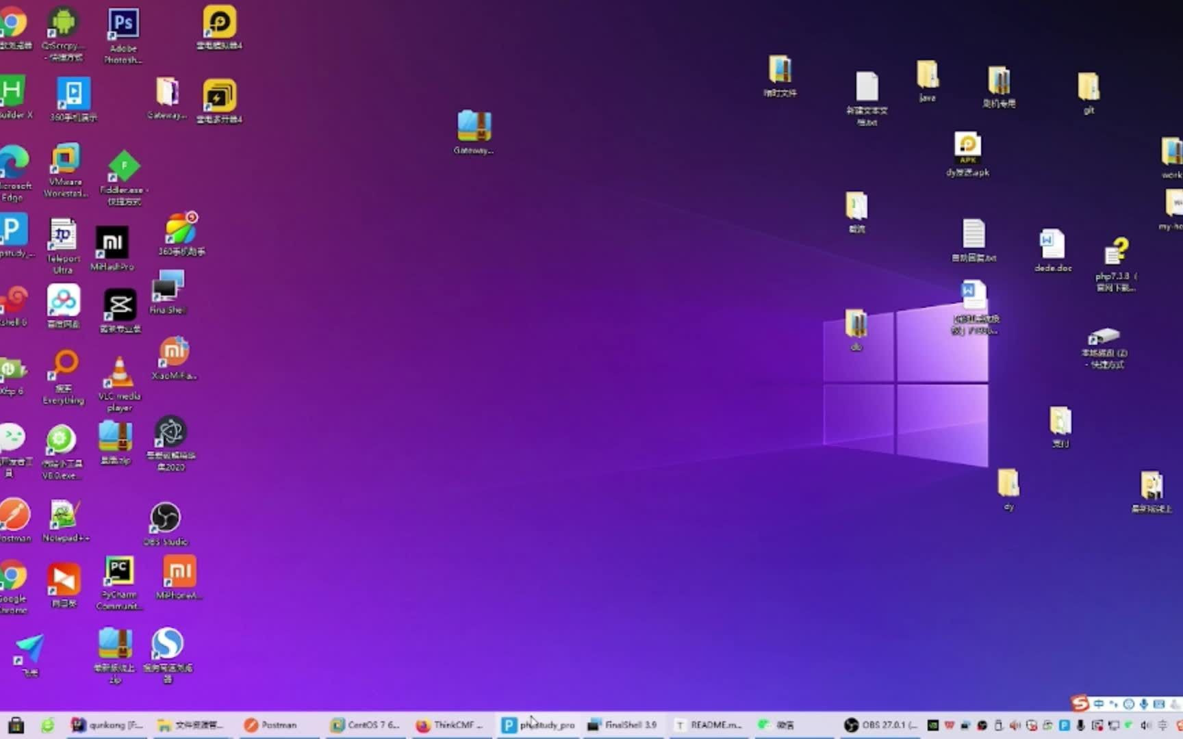Open the file explorer taskbar item
This screenshot has height=739, width=1183.
191,725
